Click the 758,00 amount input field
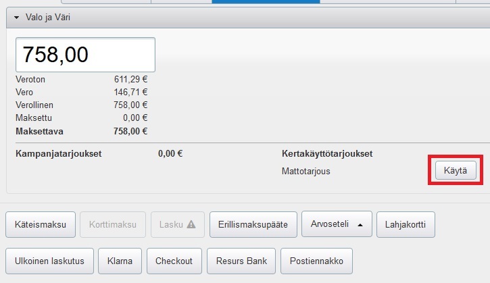Image resolution: width=490 pixels, height=283 pixels. [x=85, y=55]
